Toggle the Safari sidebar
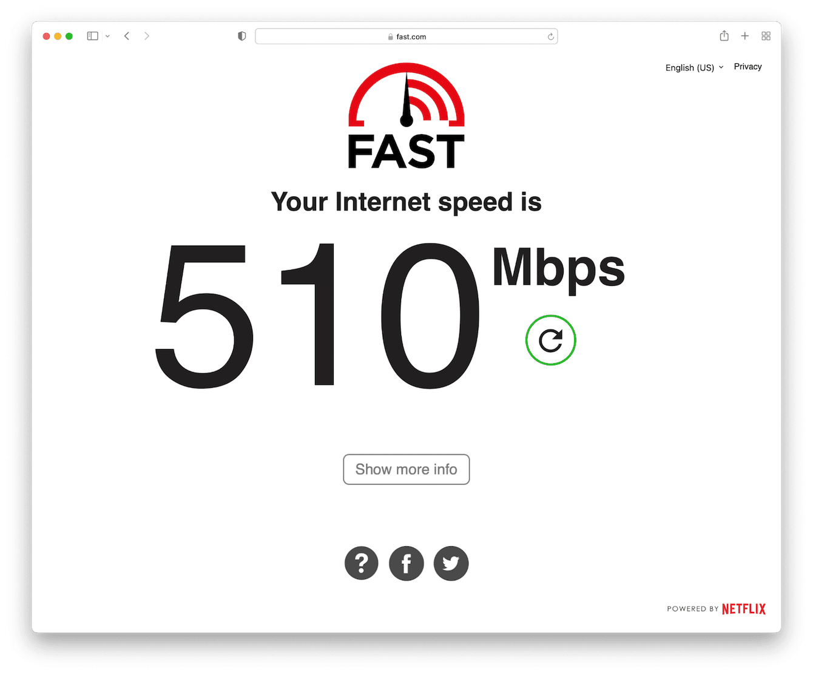Viewport: 813px width, 675px height. click(93, 36)
